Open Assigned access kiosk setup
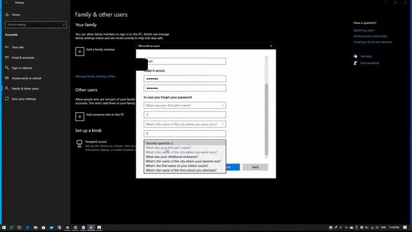Image resolution: width=412 pixels, height=232 pixels. [x=96, y=142]
